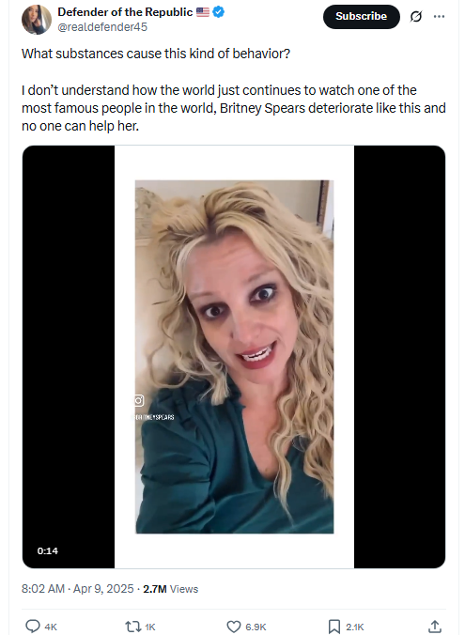Click the 6.9K likes count

(256, 627)
